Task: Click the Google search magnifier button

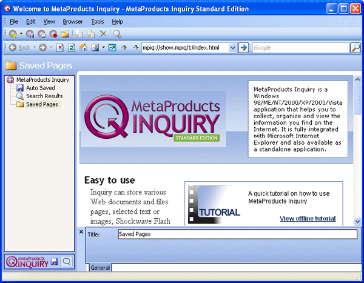Action: pyautogui.click(x=356, y=48)
